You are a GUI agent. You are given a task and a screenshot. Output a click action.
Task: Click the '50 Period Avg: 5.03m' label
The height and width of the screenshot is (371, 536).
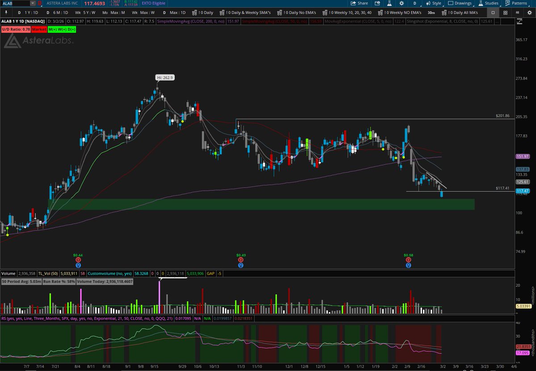(21, 281)
